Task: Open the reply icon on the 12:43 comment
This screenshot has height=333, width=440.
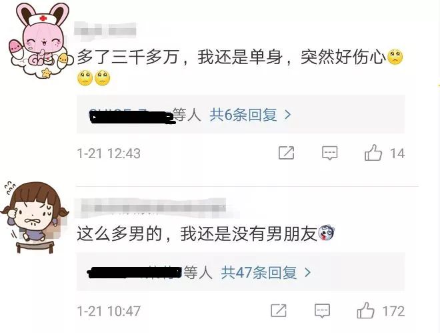Action: (329, 153)
